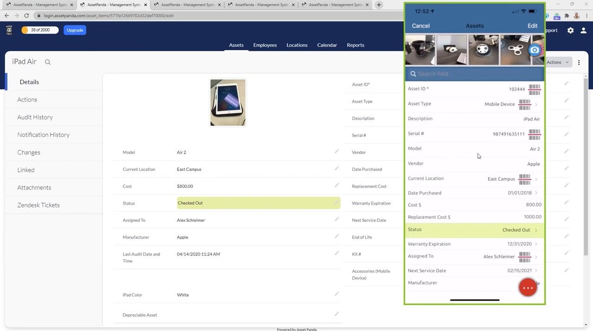Viewport: 593px width, 331px height.
Task: Click the Asset Panda logo
Action: [x=9, y=30]
